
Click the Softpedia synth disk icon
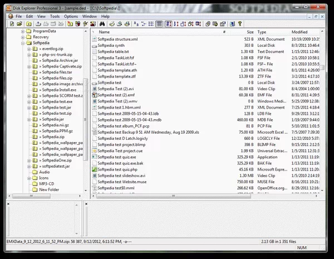pyautogui.click(x=95, y=46)
